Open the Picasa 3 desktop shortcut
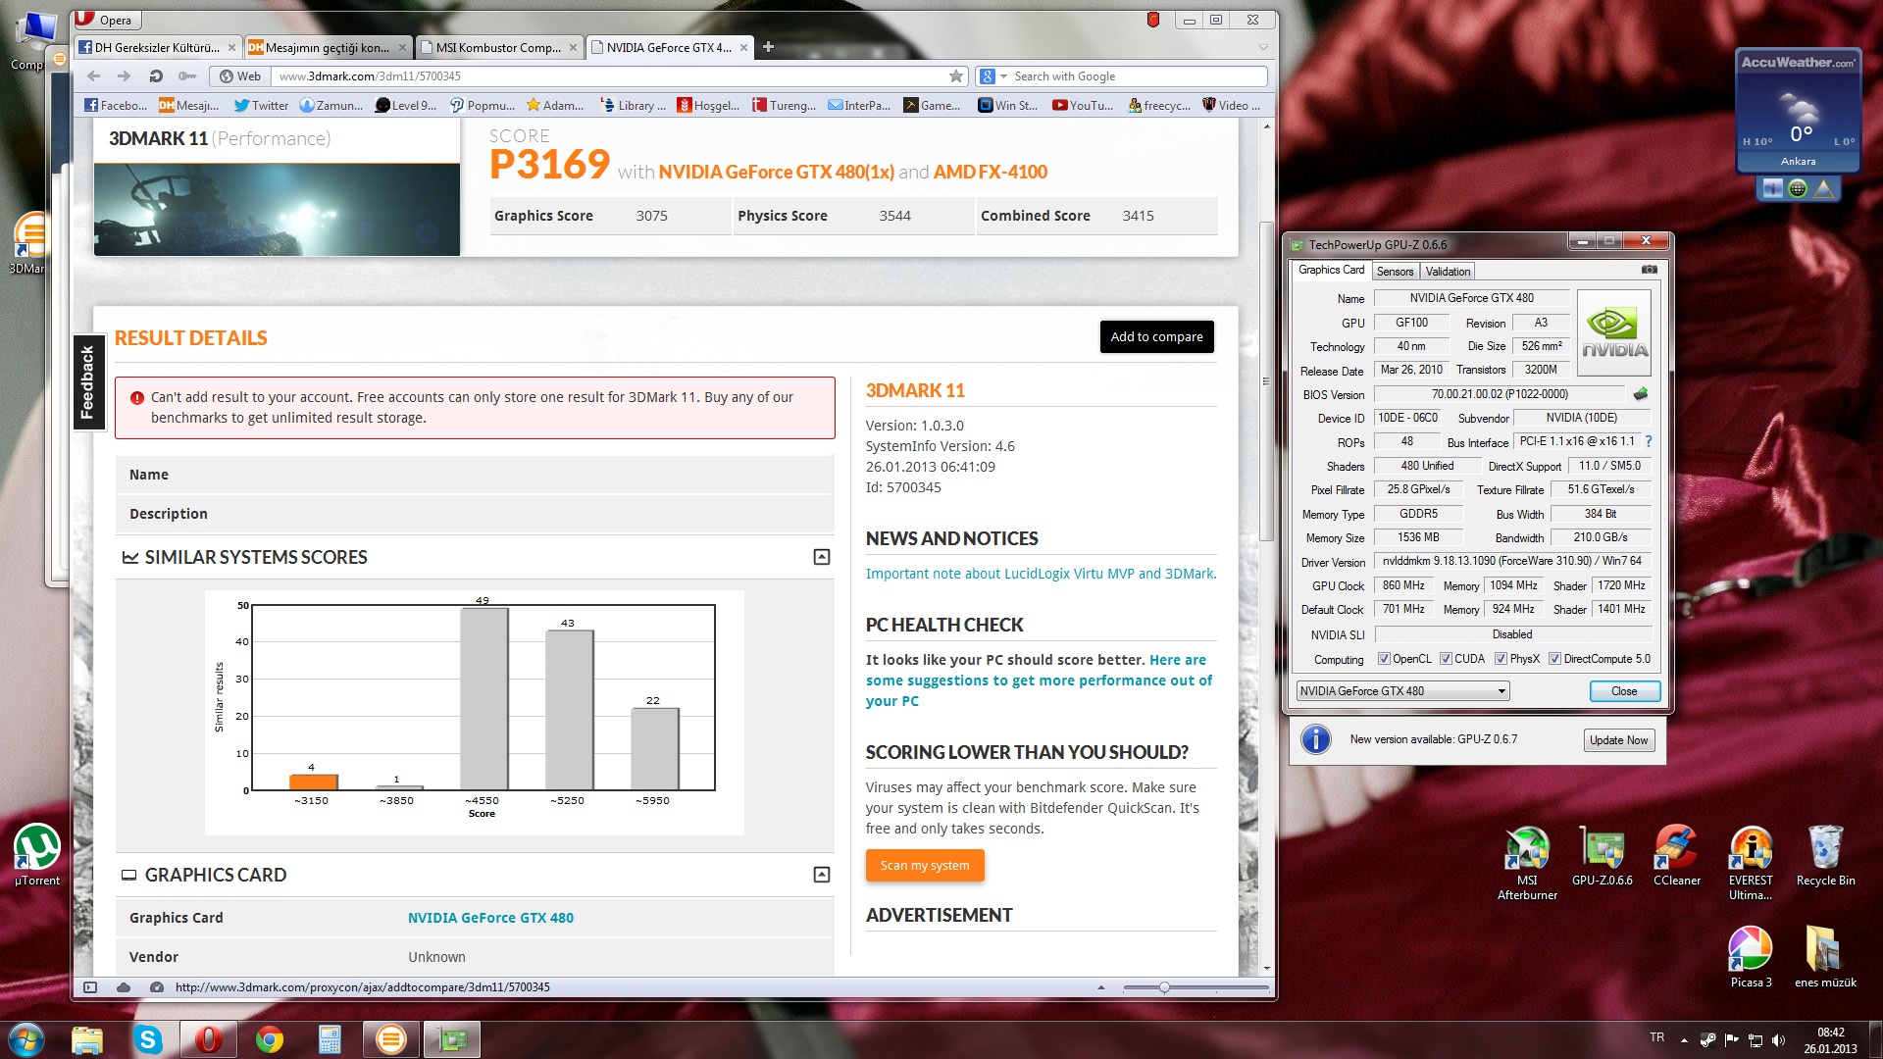Image resolution: width=1883 pixels, height=1059 pixels. [1751, 957]
